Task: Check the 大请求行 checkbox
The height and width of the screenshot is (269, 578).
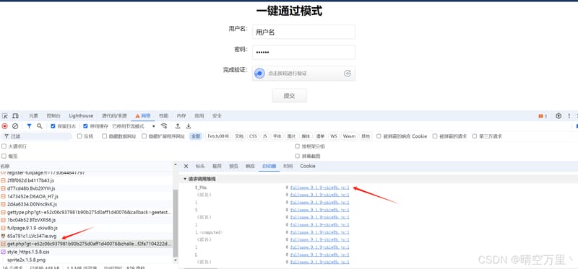Action: click(4, 146)
